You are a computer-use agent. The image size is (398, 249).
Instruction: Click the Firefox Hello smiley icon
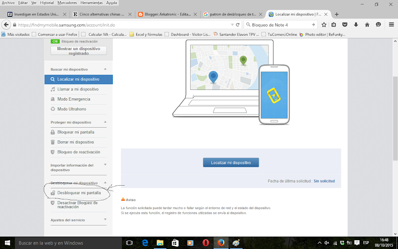pos(378,25)
